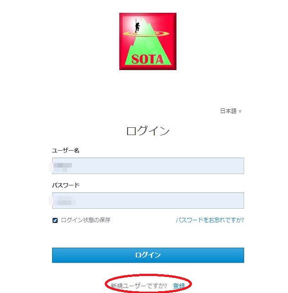The width and height of the screenshot is (288, 293).
Task: Toggle the ログイン状態の保存 checkbox
Action: pos(55,220)
